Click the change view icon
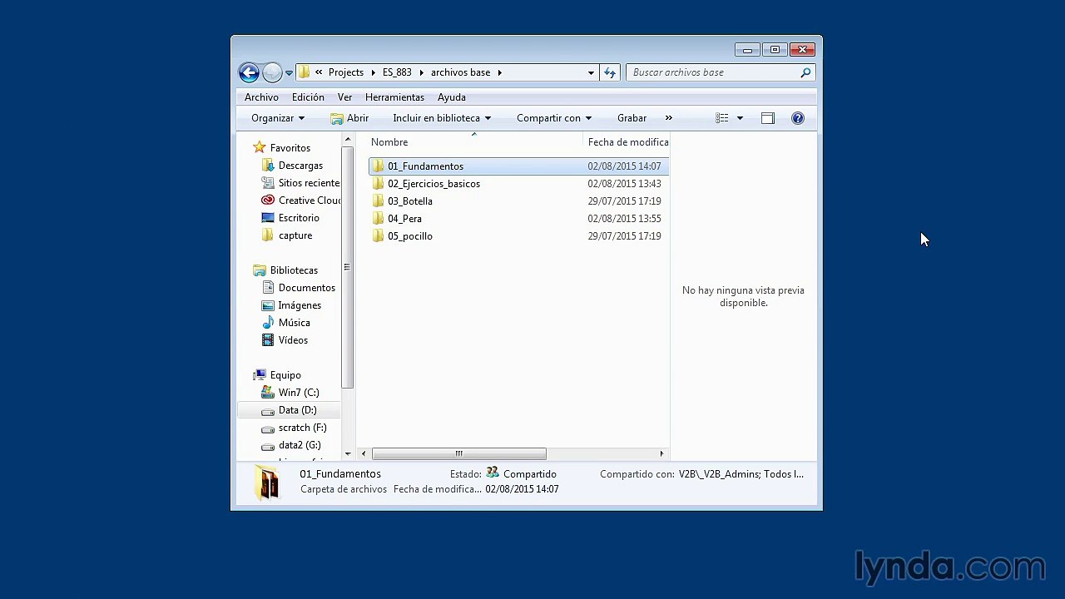The width and height of the screenshot is (1065, 599). (721, 118)
